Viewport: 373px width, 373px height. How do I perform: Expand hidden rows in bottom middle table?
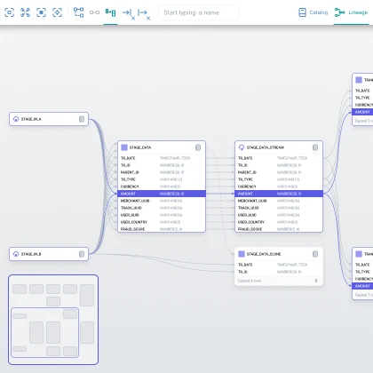click(x=279, y=281)
